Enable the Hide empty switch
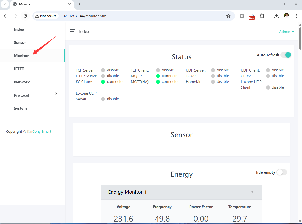The image size is (302, 224). (282, 172)
